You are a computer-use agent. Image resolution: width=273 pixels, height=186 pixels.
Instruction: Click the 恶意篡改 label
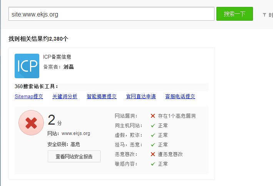pyautogui.click(x=126, y=154)
